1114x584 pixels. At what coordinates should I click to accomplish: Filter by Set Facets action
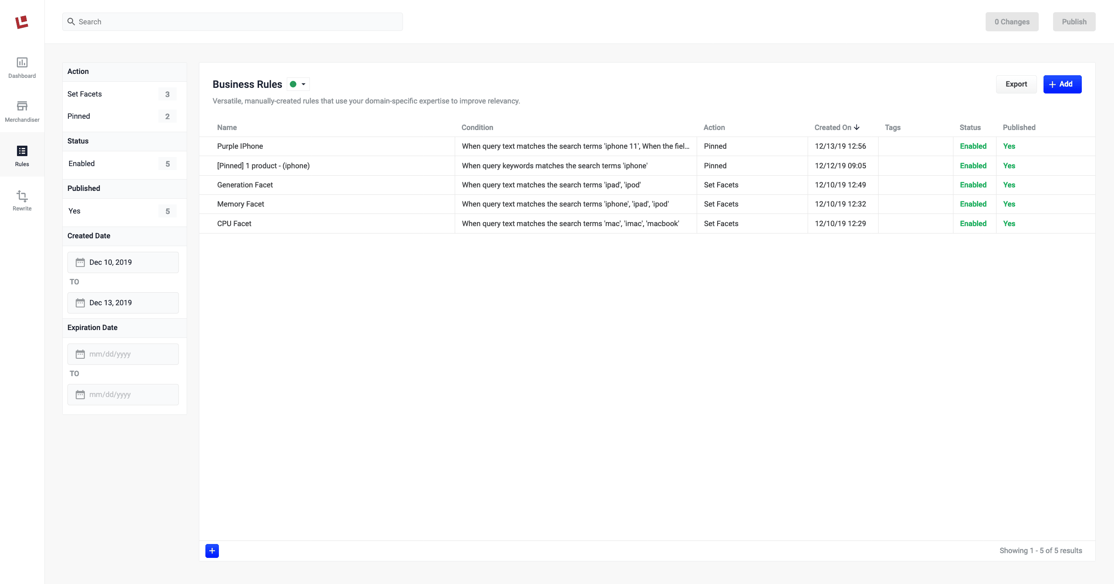(x=85, y=94)
